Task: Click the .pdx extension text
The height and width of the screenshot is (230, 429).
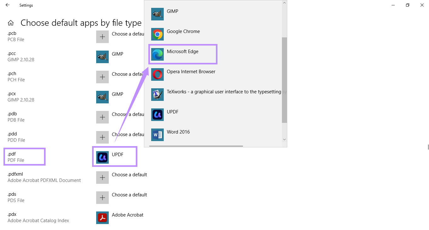Action: [12, 214]
